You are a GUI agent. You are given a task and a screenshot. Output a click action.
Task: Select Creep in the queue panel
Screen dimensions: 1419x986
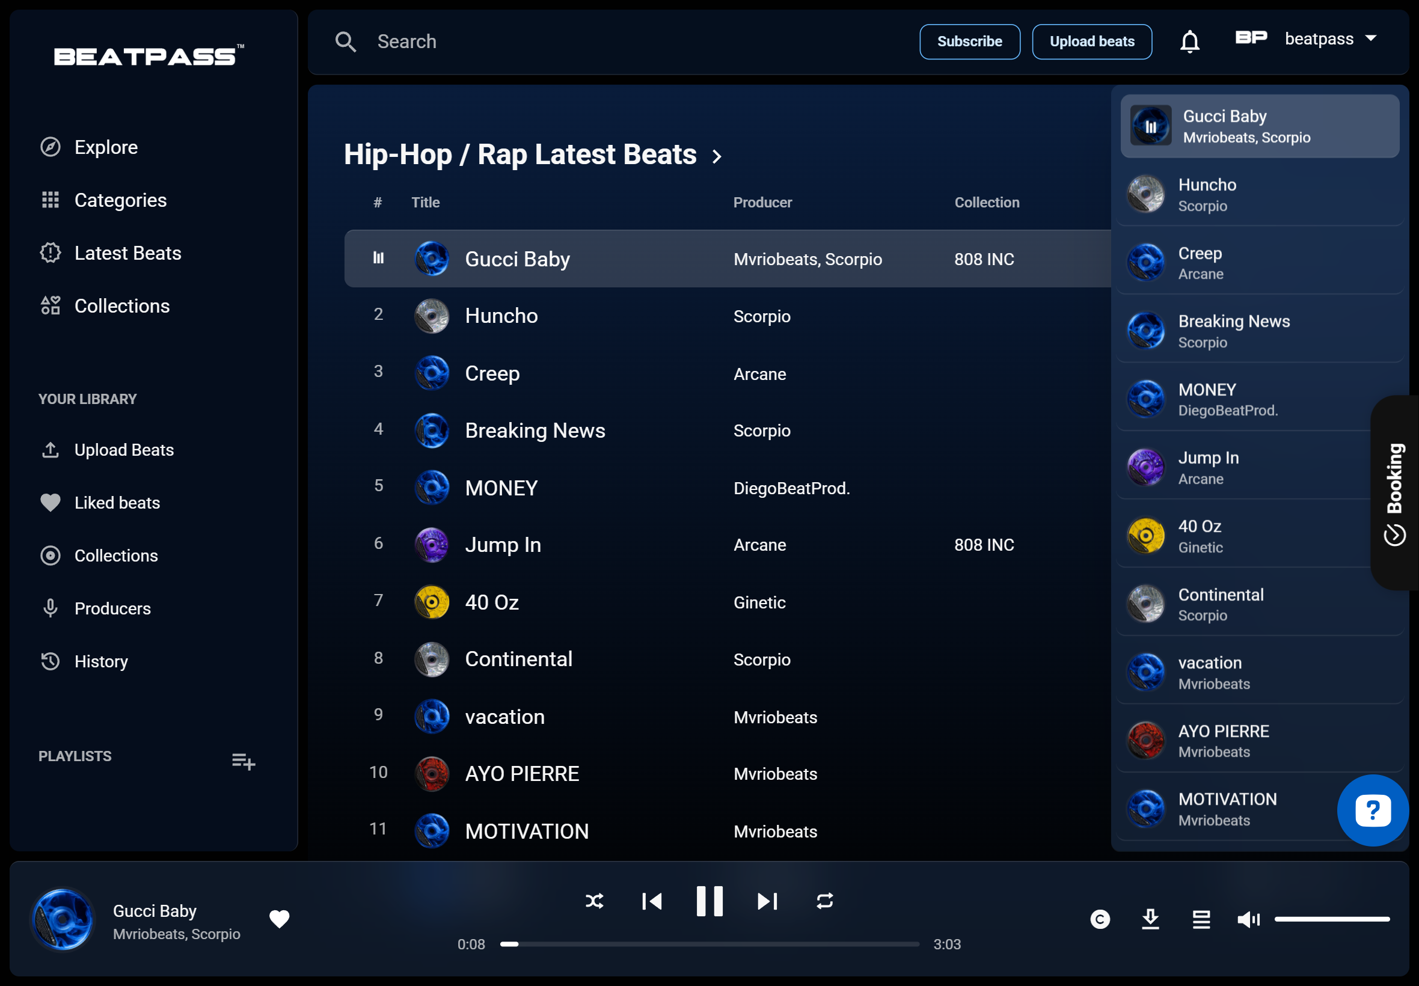pyautogui.click(x=1260, y=263)
